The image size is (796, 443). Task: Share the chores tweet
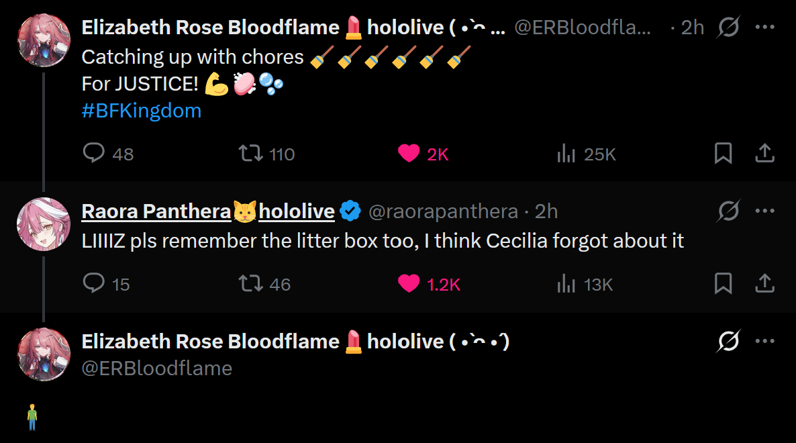pyautogui.click(x=764, y=153)
